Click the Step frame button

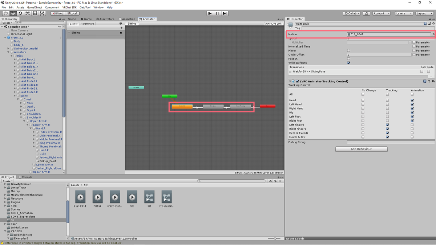tap(225, 13)
